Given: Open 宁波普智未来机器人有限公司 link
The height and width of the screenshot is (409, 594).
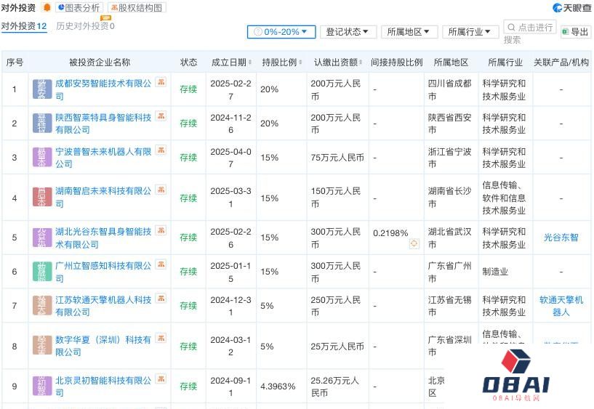Looking at the screenshot, I should coord(103,158).
